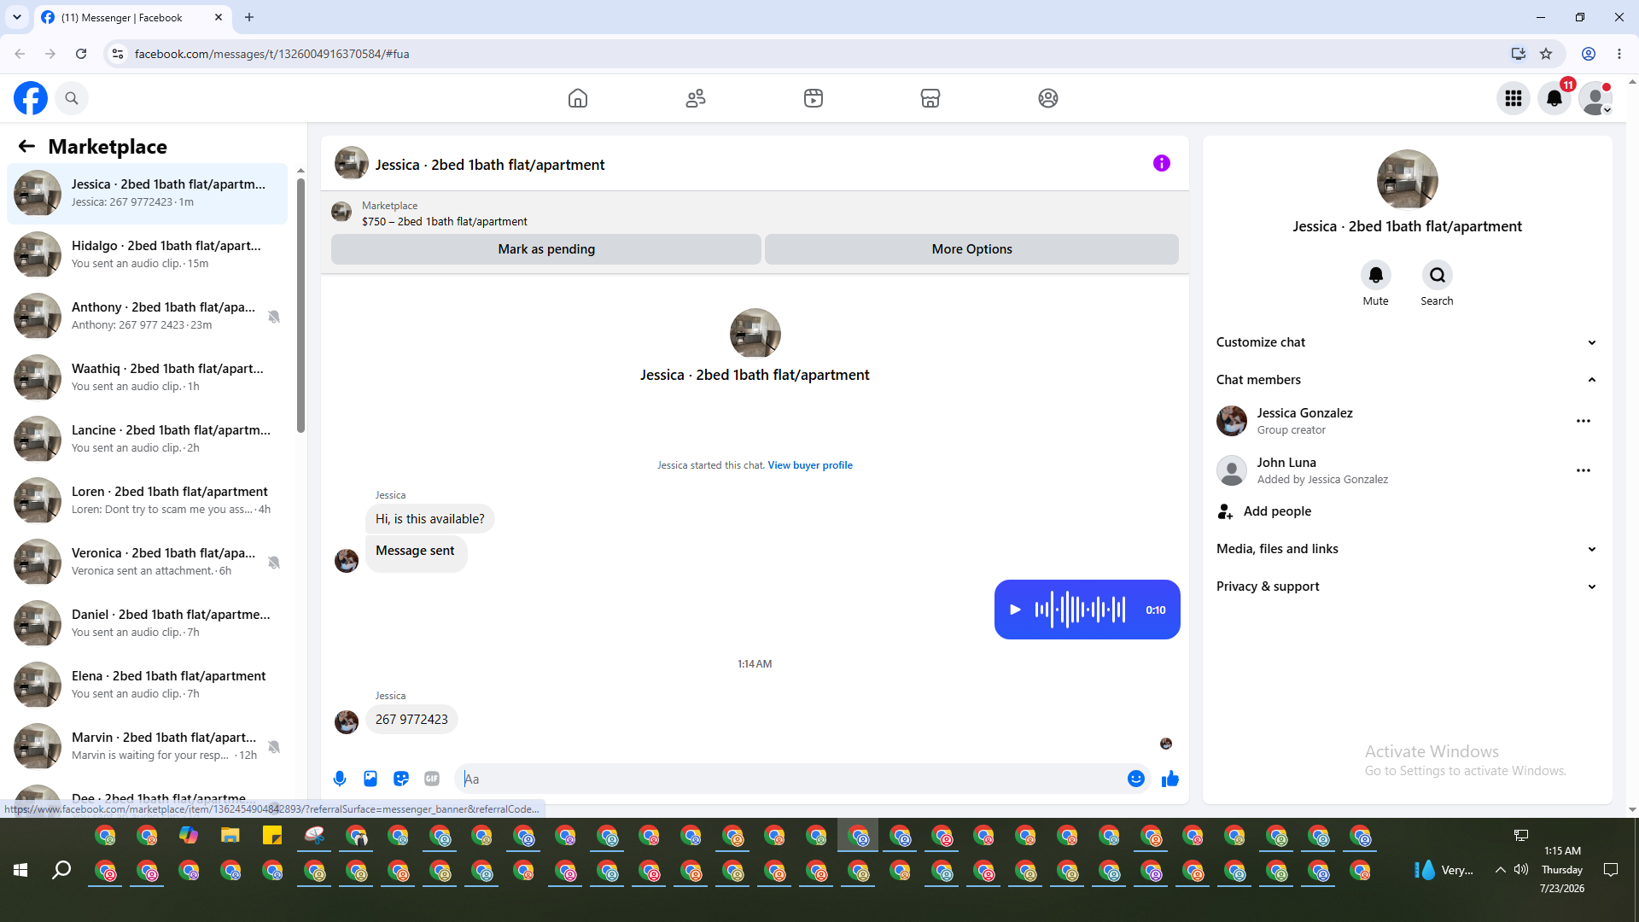Open the emoji picker smiley icon
The image size is (1639, 922).
click(1135, 779)
